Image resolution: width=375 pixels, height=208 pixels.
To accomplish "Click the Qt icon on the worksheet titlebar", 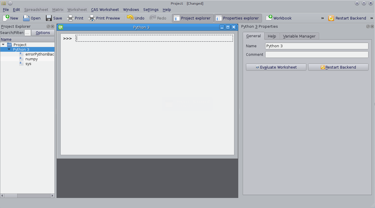I will click(x=61, y=27).
